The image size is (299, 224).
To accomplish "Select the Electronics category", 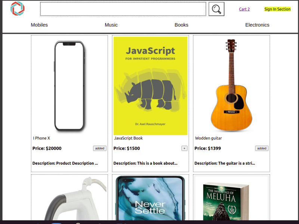I will pos(257,25).
